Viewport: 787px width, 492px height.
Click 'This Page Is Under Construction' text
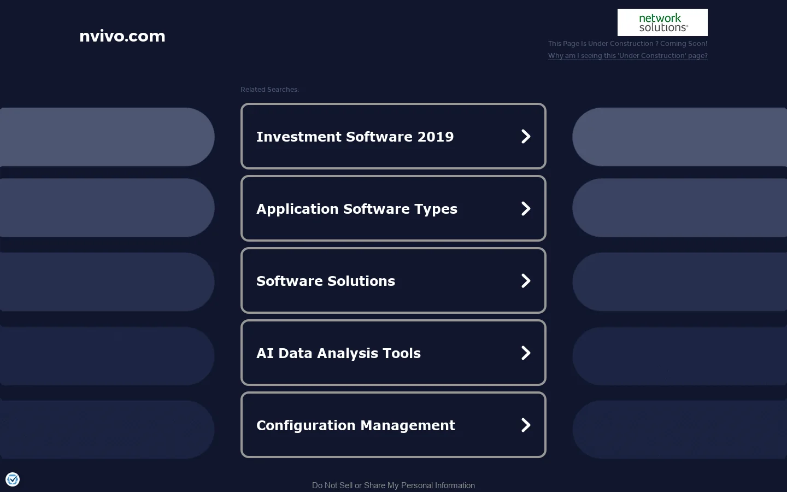628,44
